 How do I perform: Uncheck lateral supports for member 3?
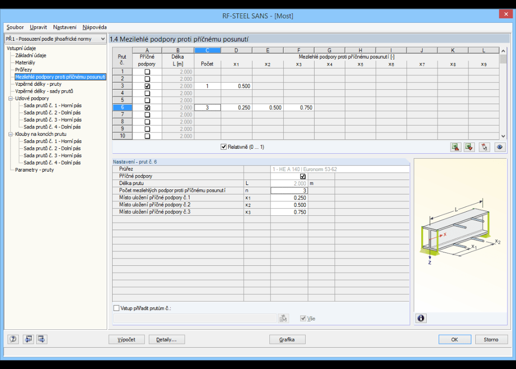point(147,86)
